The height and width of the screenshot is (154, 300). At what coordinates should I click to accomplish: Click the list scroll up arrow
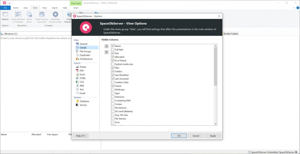pyautogui.click(x=215, y=46)
